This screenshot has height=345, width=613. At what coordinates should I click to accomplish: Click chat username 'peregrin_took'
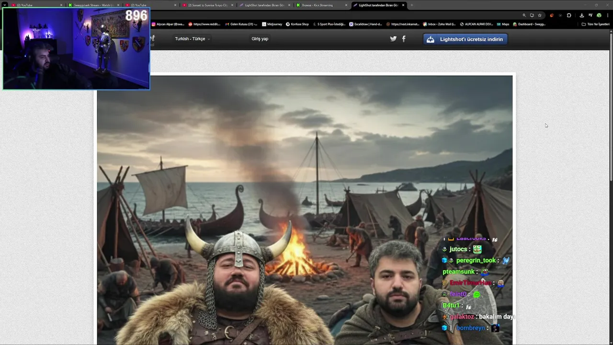tap(476, 260)
